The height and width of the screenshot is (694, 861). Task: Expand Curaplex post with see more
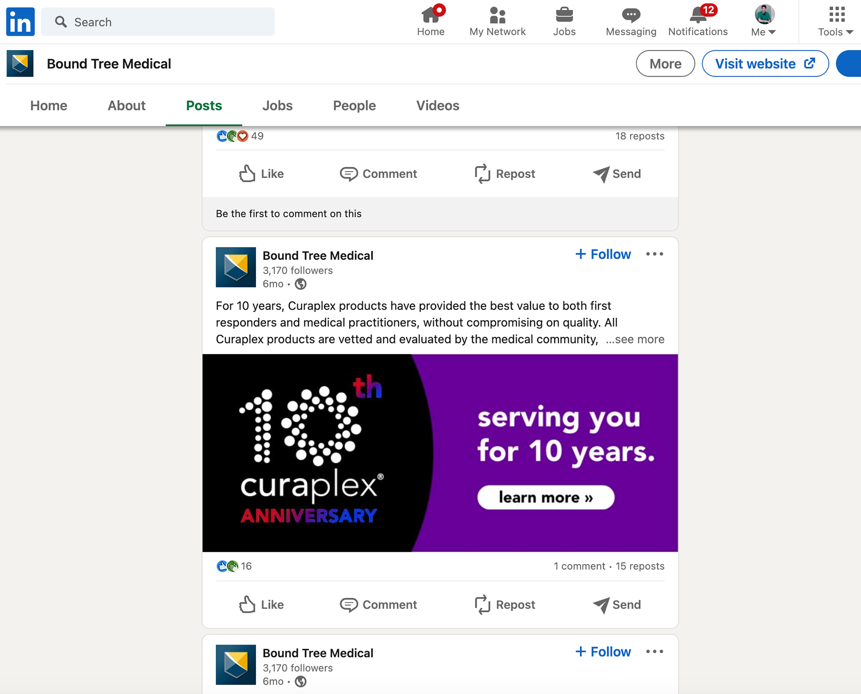[635, 339]
